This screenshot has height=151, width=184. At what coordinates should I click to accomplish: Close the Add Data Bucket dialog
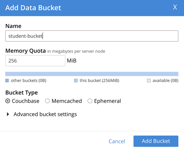[x=175, y=7]
